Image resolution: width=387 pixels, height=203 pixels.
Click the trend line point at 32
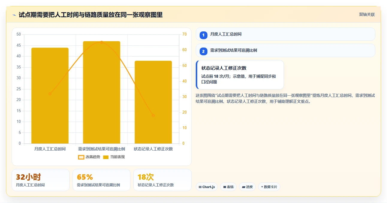pyautogui.click(x=50, y=94)
